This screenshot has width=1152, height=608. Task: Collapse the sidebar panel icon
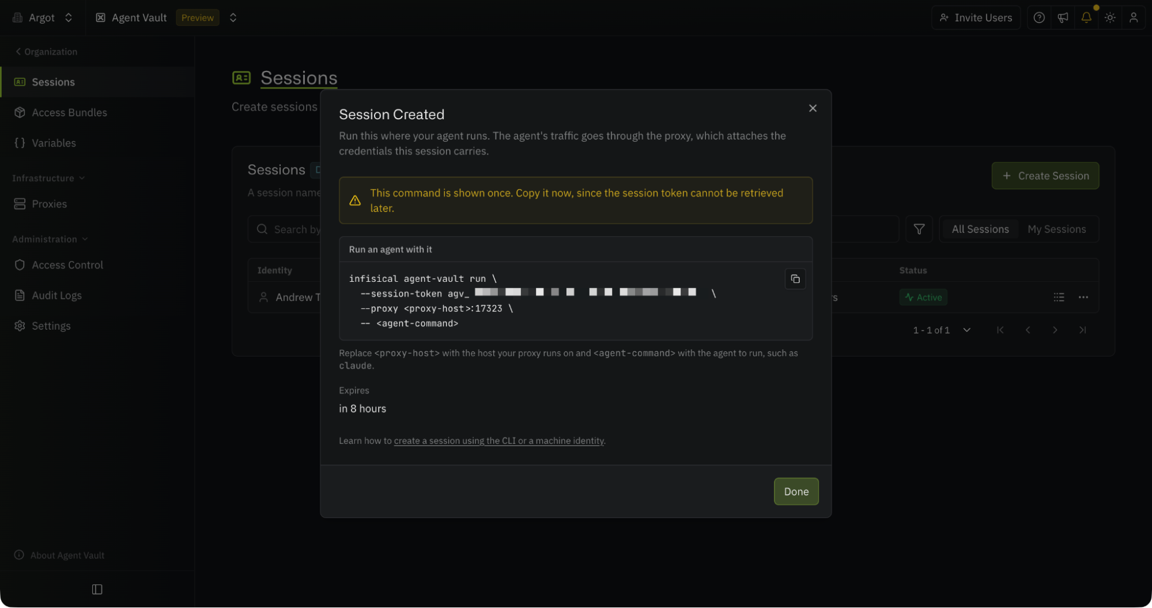tap(97, 589)
